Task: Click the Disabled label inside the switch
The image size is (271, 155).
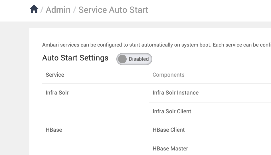Action: tap(139, 59)
